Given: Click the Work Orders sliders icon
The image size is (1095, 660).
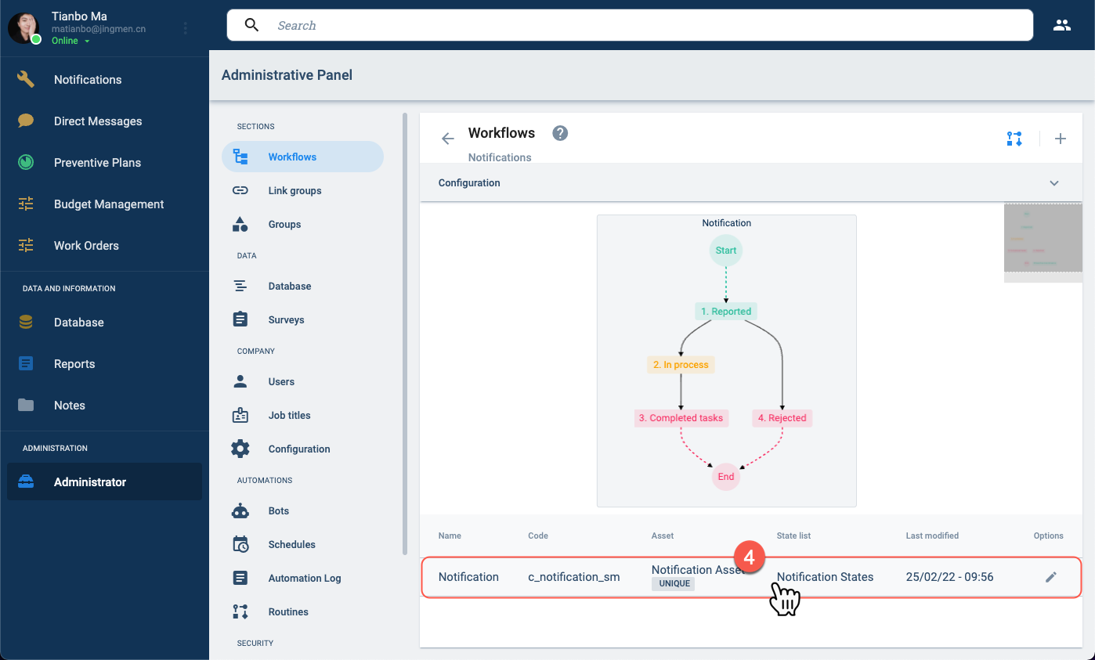Looking at the screenshot, I should (x=26, y=245).
